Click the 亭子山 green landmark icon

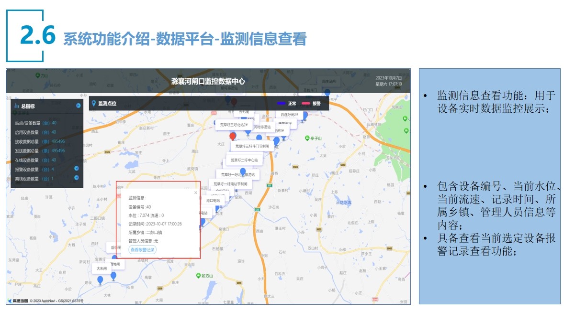307,139
